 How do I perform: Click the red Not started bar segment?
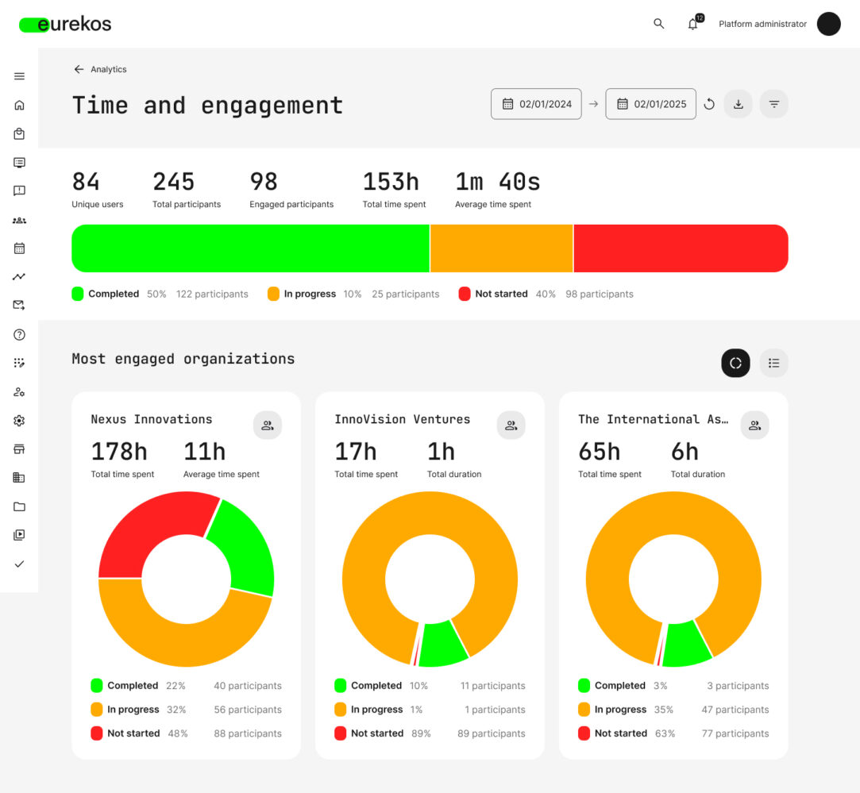pos(680,248)
